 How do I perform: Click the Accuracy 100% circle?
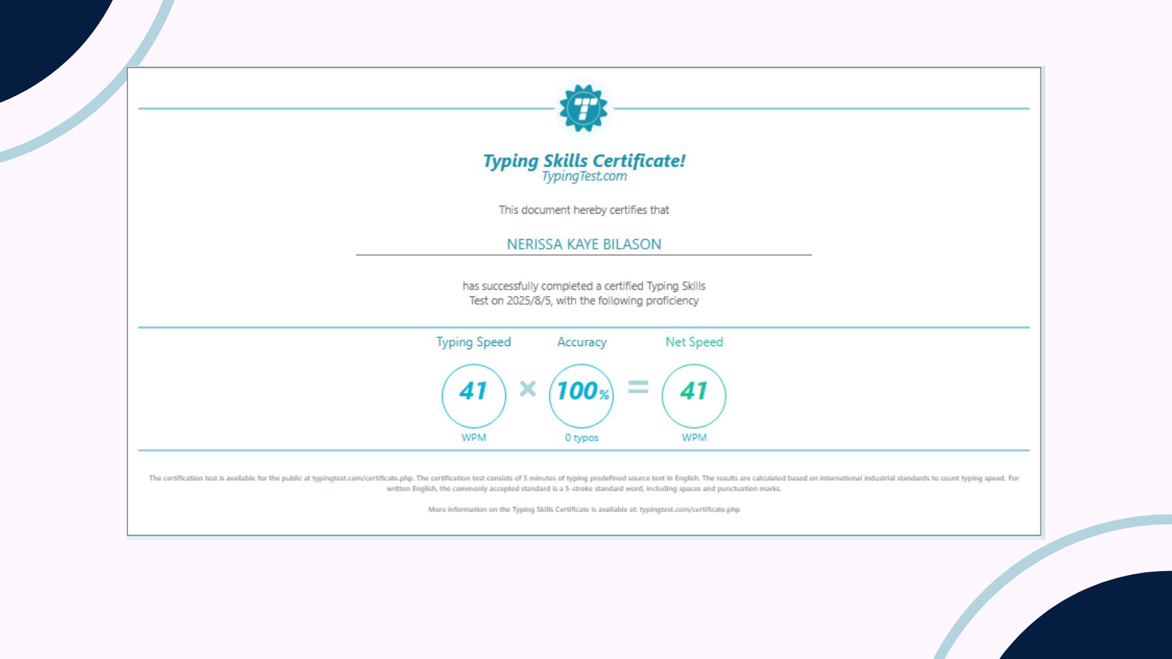click(582, 396)
